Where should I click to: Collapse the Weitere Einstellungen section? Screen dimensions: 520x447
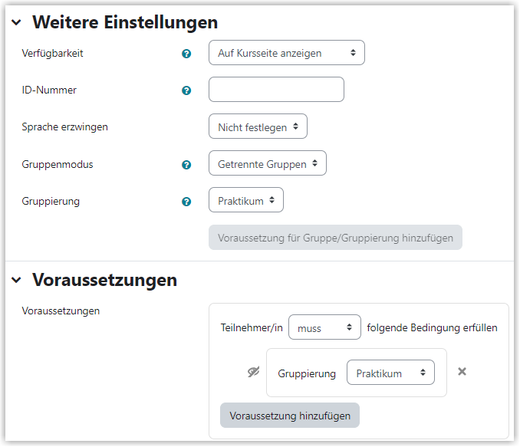click(x=16, y=22)
